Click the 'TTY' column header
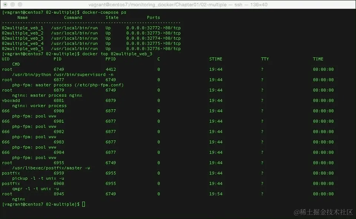 click(x=265, y=59)
